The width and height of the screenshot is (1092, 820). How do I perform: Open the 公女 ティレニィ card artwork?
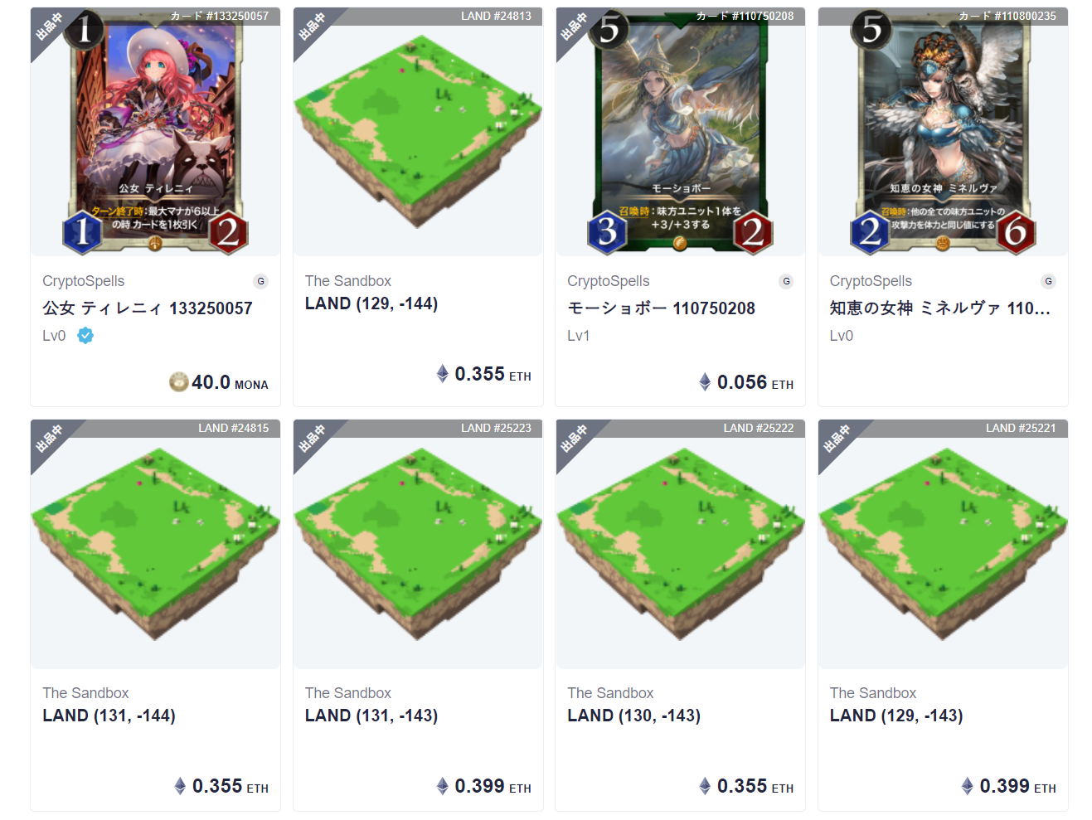[156, 133]
